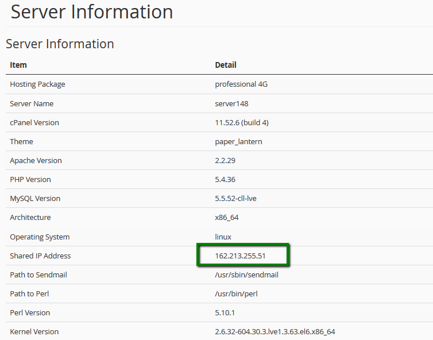Select the "Shared IP Address" row label

40,256
